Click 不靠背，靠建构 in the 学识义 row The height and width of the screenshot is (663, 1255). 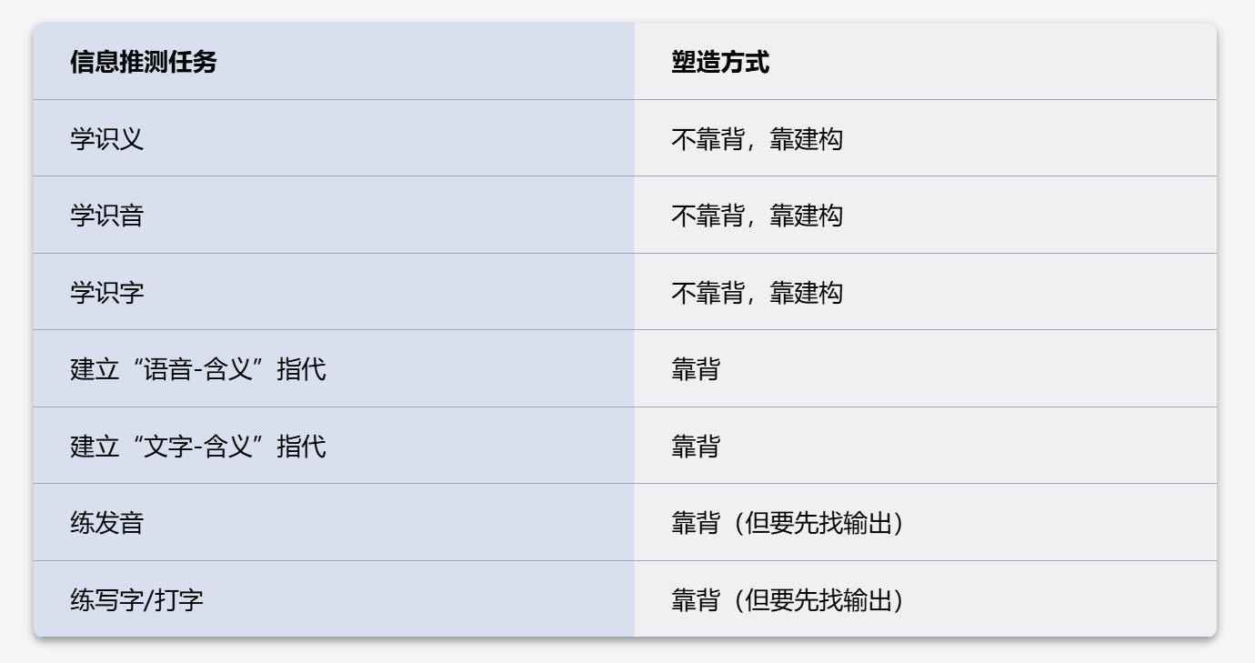757,139
